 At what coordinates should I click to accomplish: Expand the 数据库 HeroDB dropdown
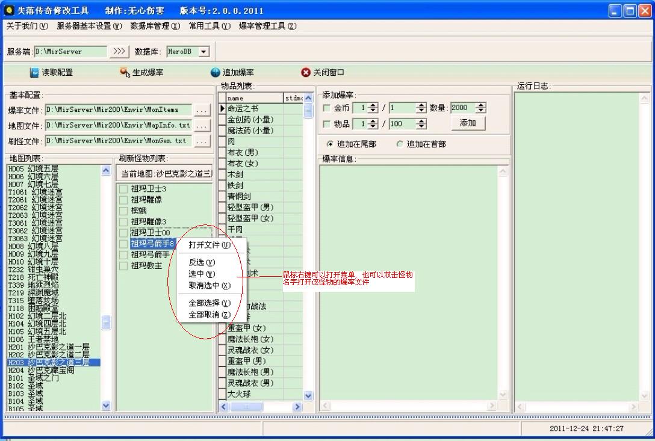click(x=203, y=52)
